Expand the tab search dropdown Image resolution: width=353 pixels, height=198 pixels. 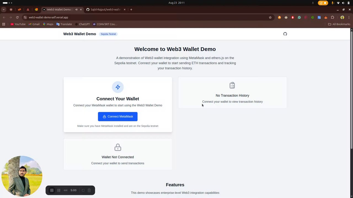[x=4, y=9]
